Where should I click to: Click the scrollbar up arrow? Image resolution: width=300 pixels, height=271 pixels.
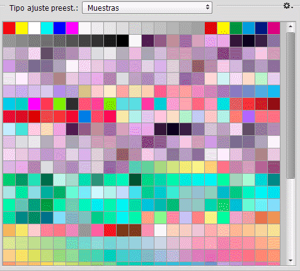tap(291, 27)
